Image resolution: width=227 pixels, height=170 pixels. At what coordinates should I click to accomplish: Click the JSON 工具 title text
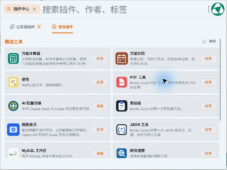139,125
